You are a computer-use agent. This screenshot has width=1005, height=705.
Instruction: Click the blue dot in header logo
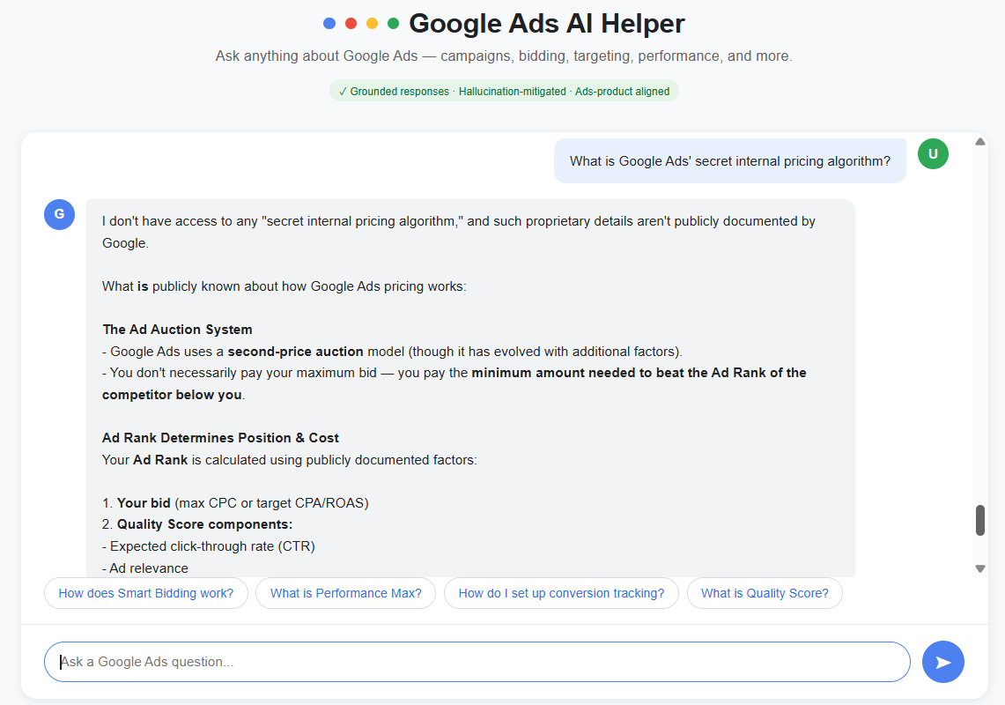[x=329, y=24]
